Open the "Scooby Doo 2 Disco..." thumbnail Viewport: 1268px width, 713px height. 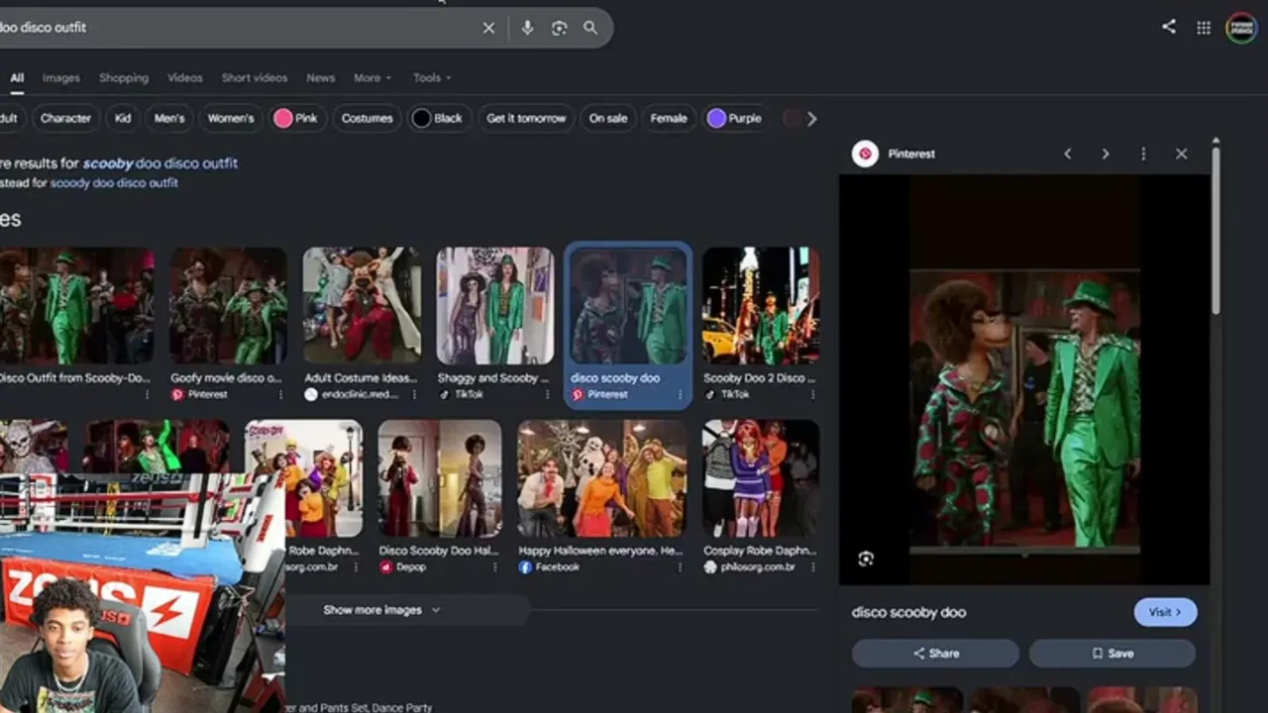(x=761, y=306)
